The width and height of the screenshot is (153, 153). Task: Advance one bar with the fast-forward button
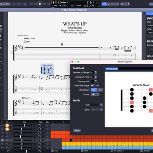(x=44, y=4)
